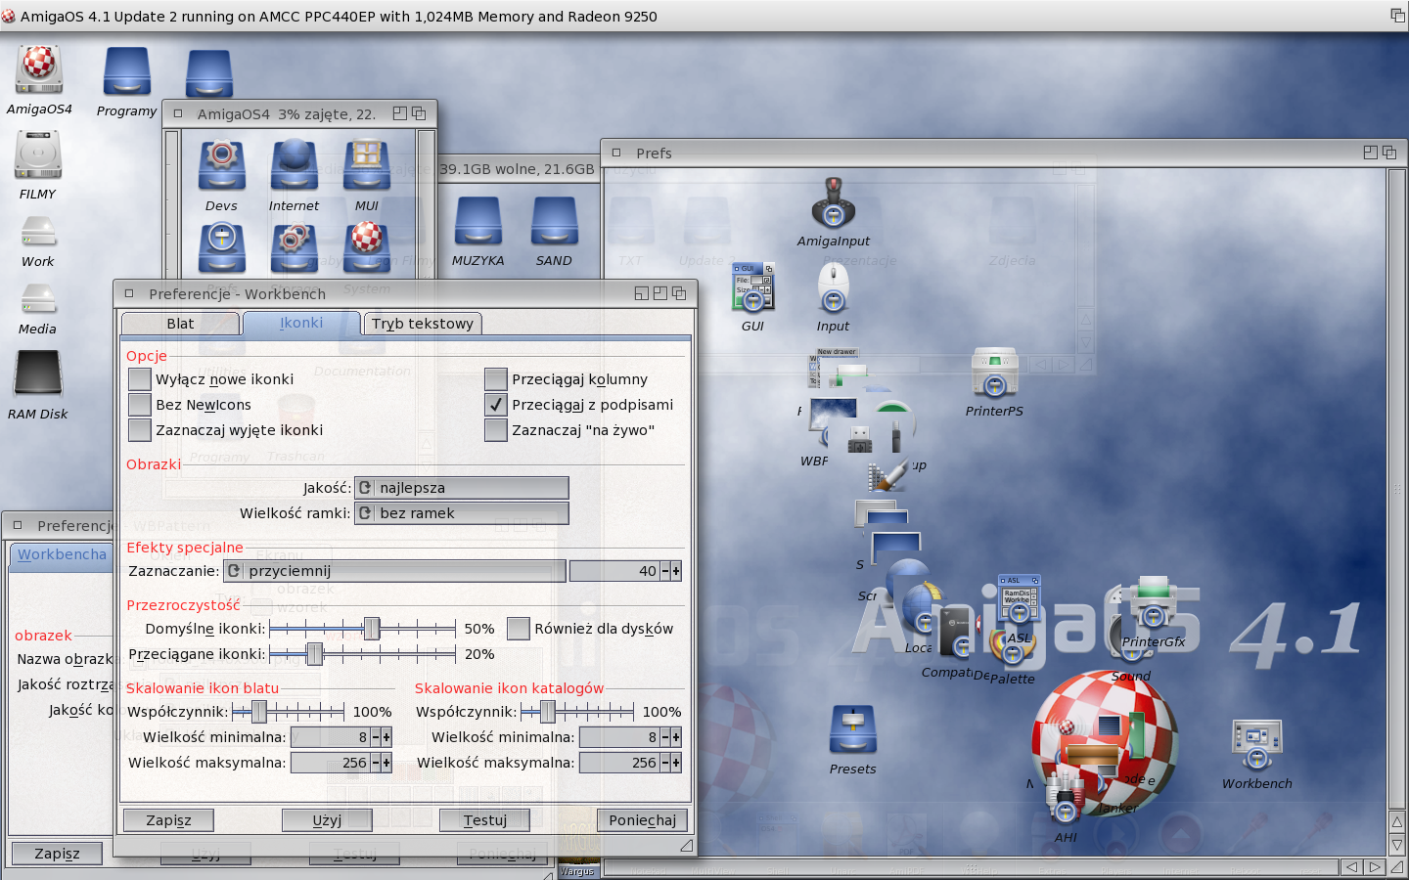Cycle the Zaznaczanie 'przyciemnij' chooser

pos(394,571)
